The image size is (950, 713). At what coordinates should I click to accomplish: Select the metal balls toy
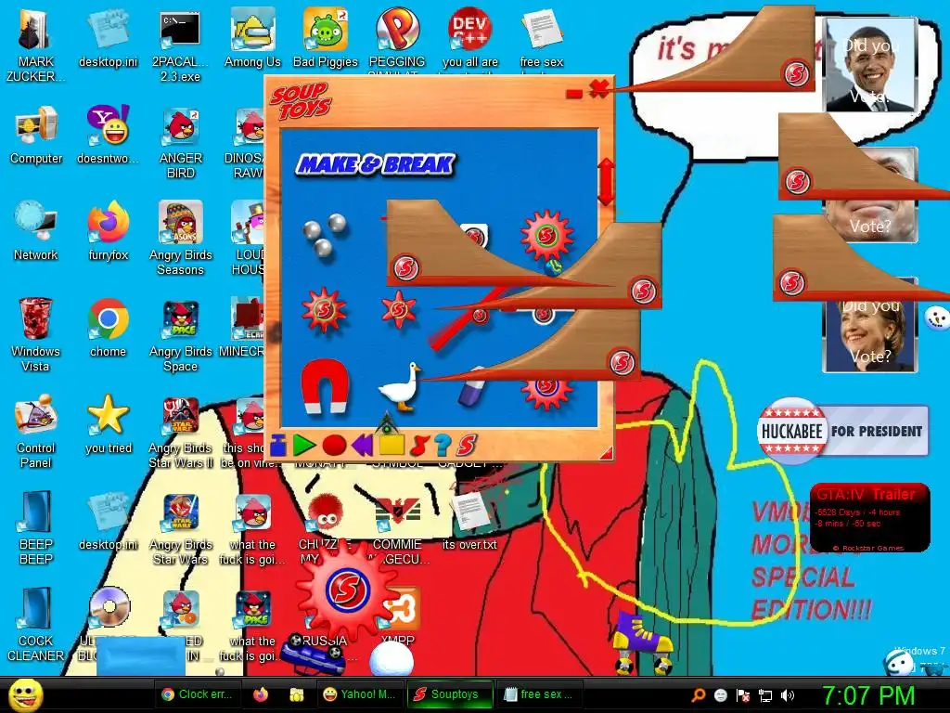tap(325, 235)
